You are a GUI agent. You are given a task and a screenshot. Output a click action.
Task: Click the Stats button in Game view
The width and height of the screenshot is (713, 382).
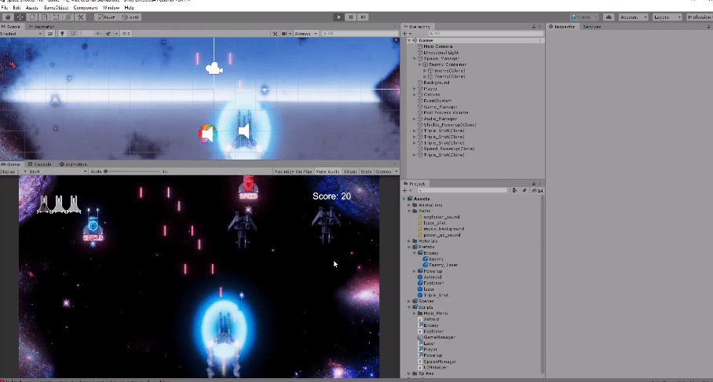click(366, 171)
